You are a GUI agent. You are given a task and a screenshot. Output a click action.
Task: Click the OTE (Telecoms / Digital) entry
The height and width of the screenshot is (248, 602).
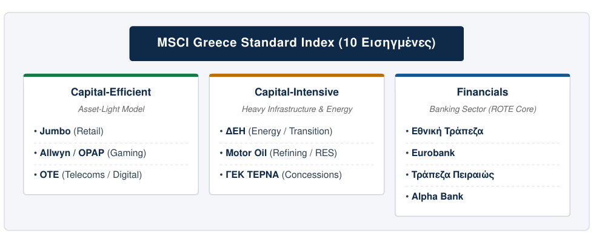point(111,175)
